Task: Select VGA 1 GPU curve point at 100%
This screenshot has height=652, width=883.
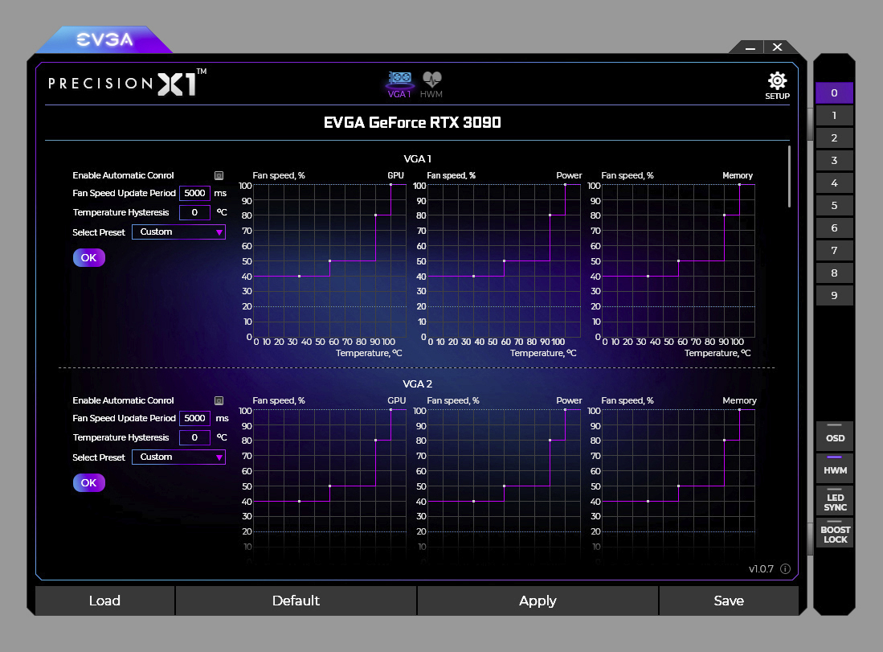Action: tap(390, 185)
